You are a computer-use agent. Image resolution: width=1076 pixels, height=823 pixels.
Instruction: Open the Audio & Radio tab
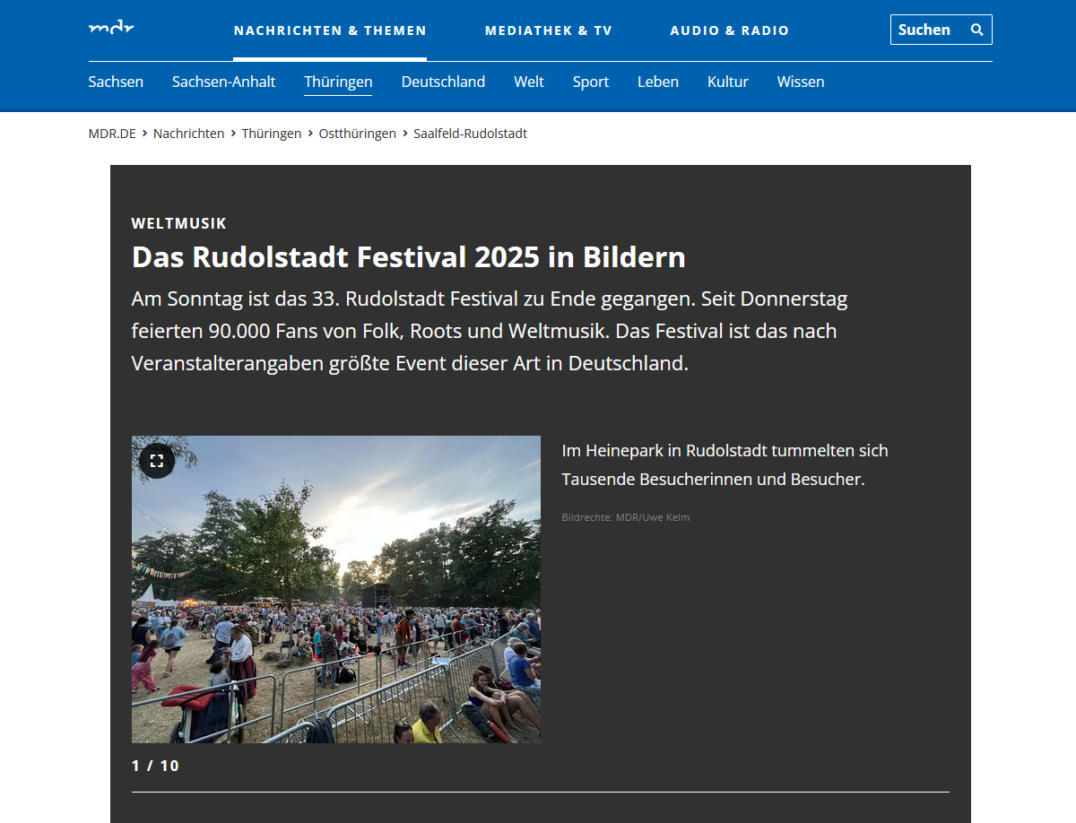pyautogui.click(x=729, y=30)
